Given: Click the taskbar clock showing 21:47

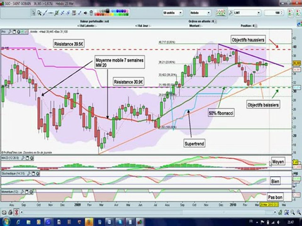Looking at the screenshot, I should point(291,222).
